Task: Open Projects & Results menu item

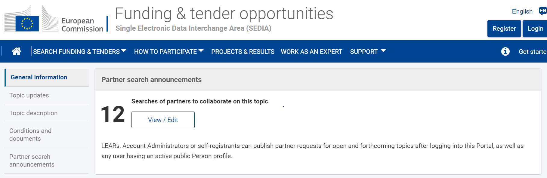Action: [x=243, y=52]
